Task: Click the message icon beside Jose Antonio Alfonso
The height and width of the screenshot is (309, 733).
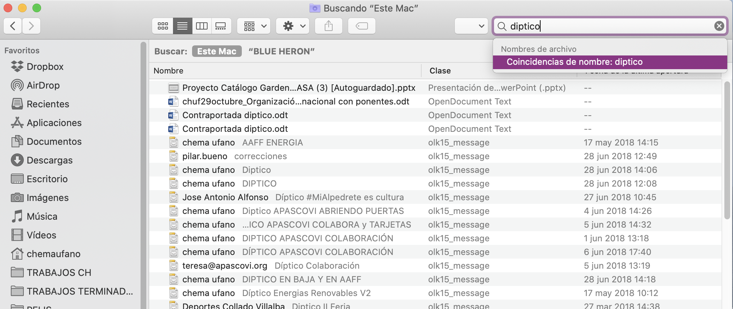Action: (174, 197)
